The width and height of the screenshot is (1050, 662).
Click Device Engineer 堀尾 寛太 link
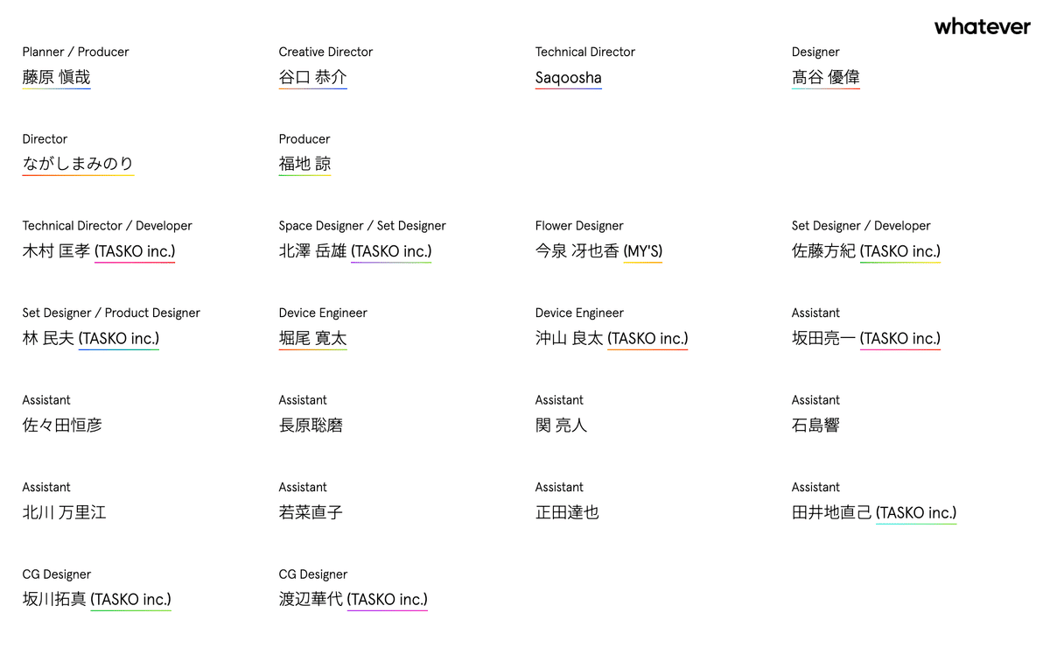[312, 338]
